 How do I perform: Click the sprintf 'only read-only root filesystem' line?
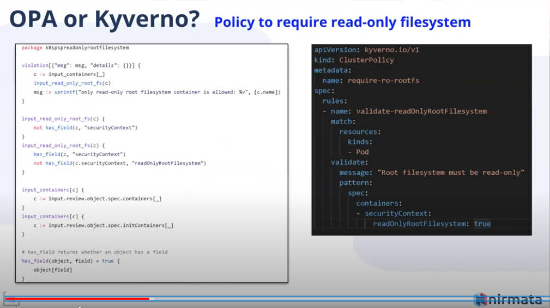pos(157,92)
